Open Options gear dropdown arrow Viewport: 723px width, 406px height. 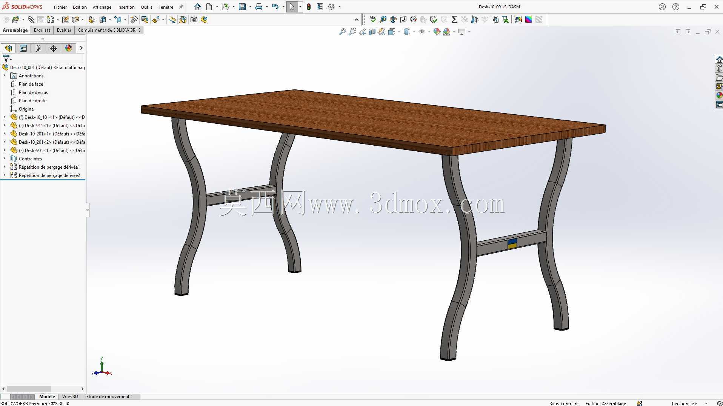point(339,7)
